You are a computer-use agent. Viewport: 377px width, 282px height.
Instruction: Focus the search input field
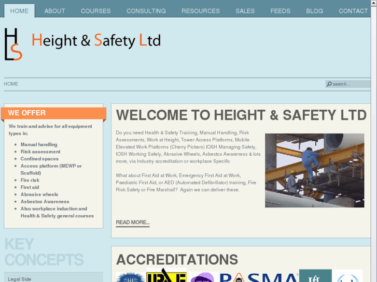click(x=348, y=84)
